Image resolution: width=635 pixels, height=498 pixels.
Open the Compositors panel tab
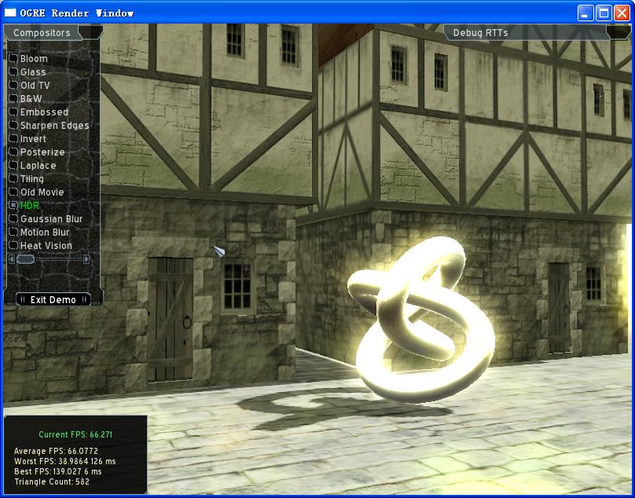click(42, 33)
